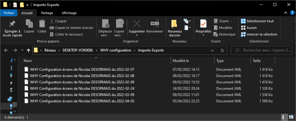
Task: Open the Fichier menu
Action: [9, 13]
